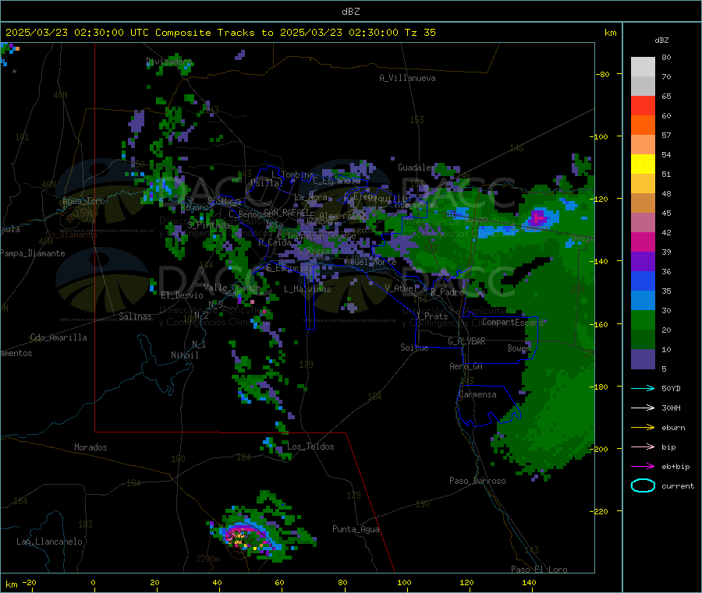Select the bright green 20-30 dBZ color band
The width and height of the screenshot is (702, 593).
[x=643, y=319]
